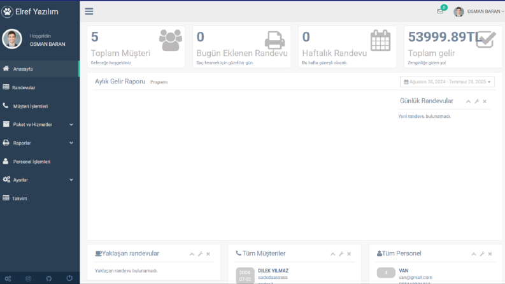The width and height of the screenshot is (505, 284).
Task: Click the Toplam gelir label
Action: click(x=431, y=53)
